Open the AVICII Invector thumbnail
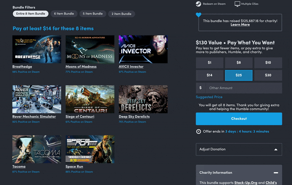 pos(143,49)
